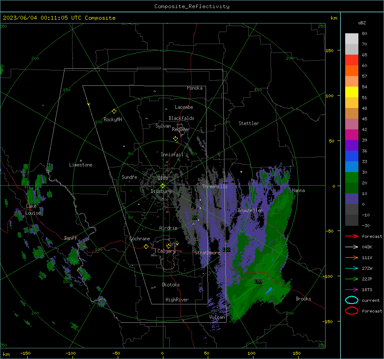The image size is (384, 359).
Task: Click the 'current' legend label
Action: [371, 301]
